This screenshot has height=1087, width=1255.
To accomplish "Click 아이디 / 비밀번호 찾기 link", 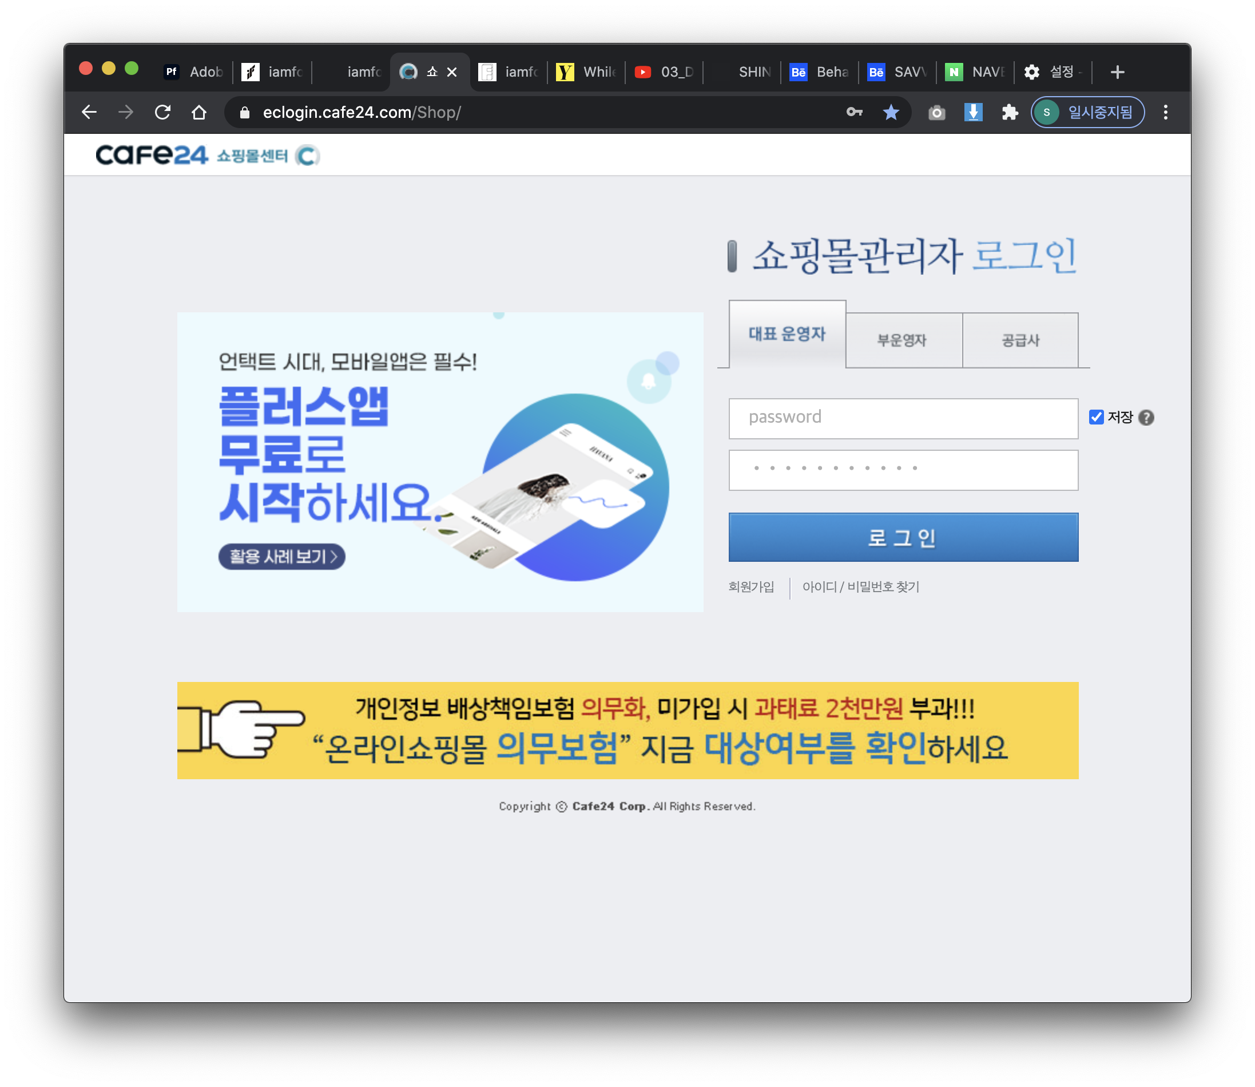I will pyautogui.click(x=860, y=586).
